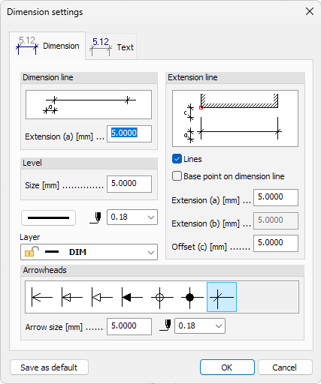The image size is (321, 384).
Task: Open the Layer DIM dropdown
Action: pos(89,252)
